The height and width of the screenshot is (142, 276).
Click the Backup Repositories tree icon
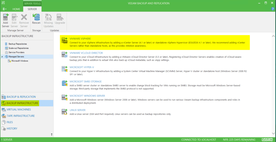pos(6,44)
